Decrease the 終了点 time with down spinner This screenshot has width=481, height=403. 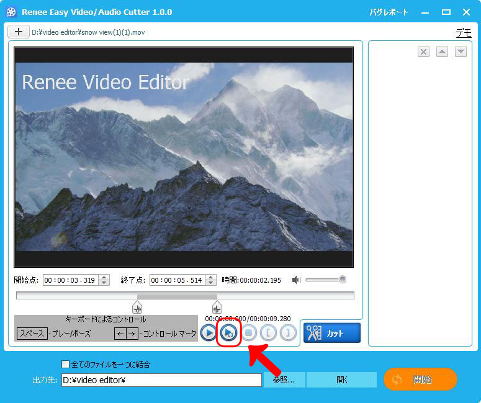click(211, 283)
